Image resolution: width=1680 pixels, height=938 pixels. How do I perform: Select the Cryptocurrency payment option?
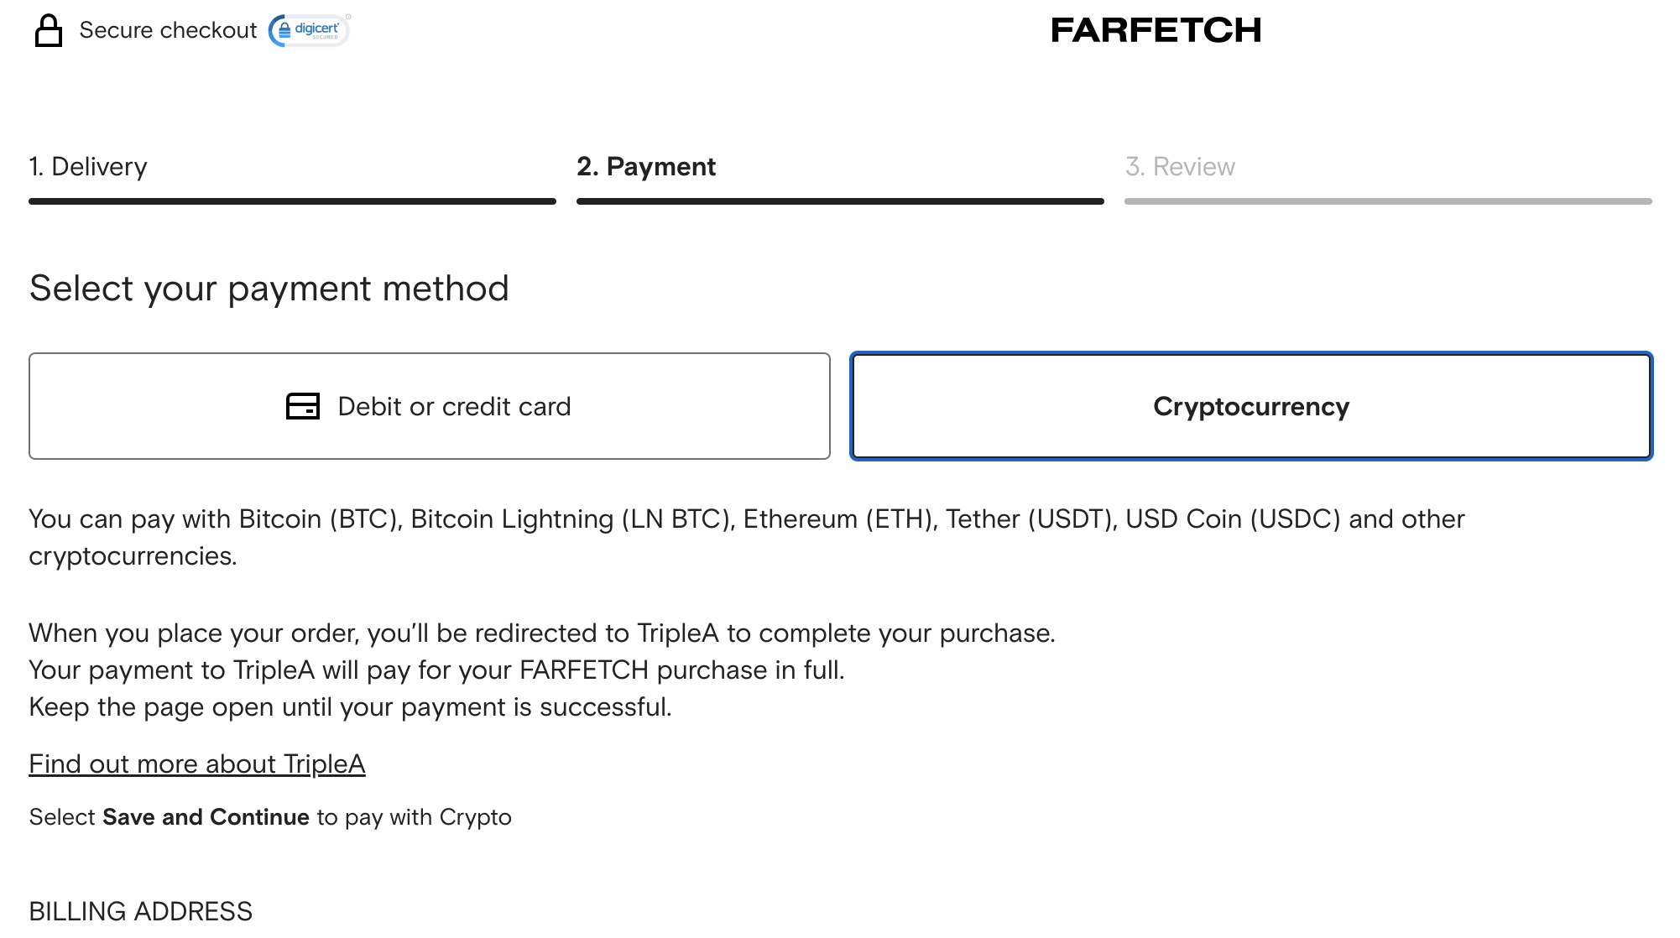coord(1251,406)
